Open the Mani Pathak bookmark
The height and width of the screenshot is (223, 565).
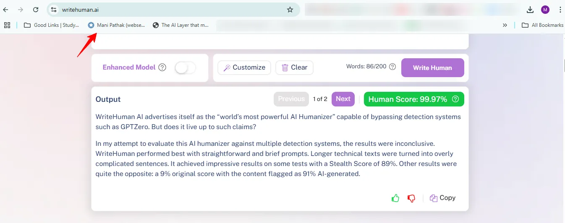[x=116, y=25]
